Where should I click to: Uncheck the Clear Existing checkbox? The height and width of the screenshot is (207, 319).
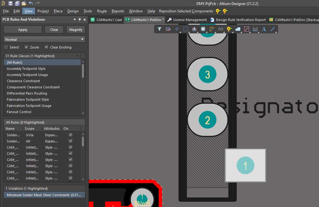[46, 47]
